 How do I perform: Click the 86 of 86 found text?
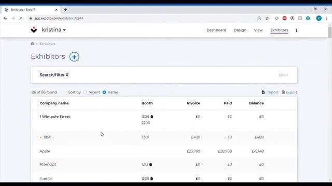point(44,92)
